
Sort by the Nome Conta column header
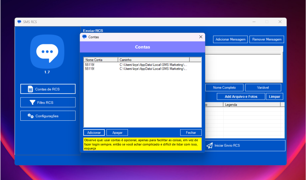coord(101,60)
